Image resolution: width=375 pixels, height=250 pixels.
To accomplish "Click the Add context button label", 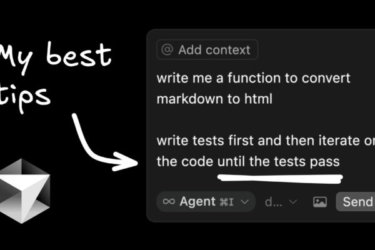I will pyautogui.click(x=214, y=50).
